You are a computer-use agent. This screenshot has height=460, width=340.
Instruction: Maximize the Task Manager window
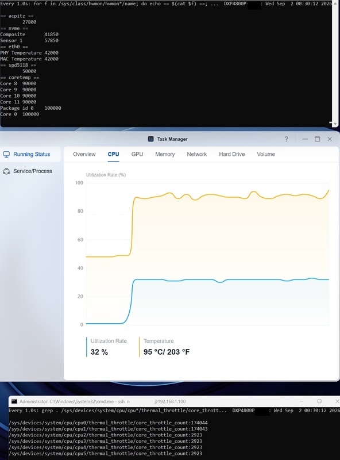click(x=317, y=139)
